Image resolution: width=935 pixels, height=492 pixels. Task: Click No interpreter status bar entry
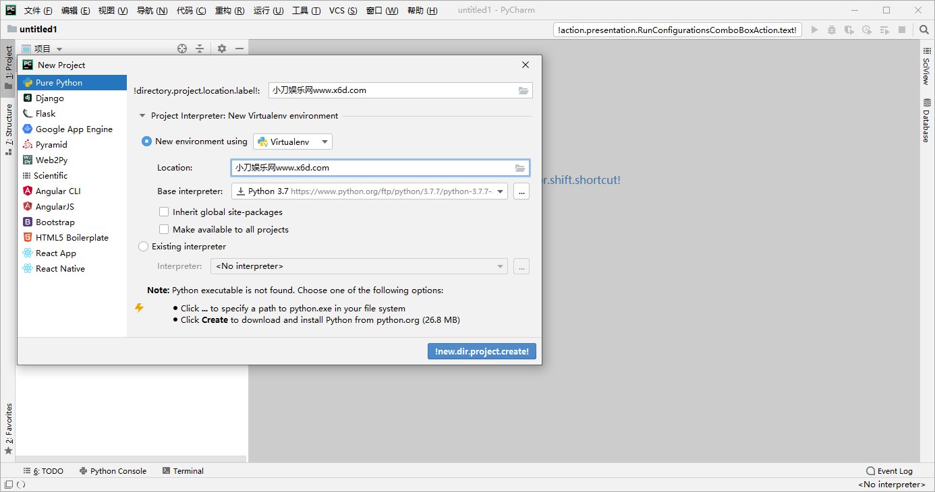click(x=891, y=484)
